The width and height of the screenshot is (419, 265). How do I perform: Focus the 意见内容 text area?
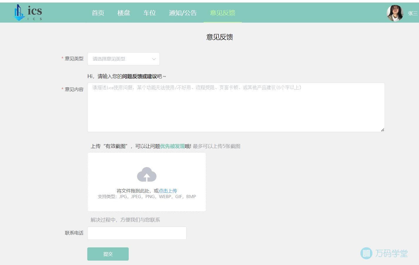click(x=236, y=107)
